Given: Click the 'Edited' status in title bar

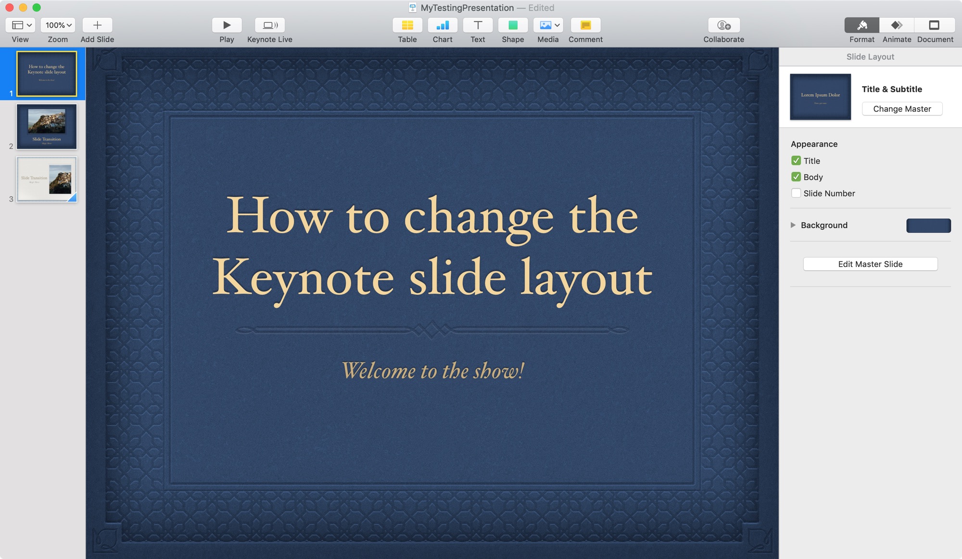Looking at the screenshot, I should click(x=541, y=8).
